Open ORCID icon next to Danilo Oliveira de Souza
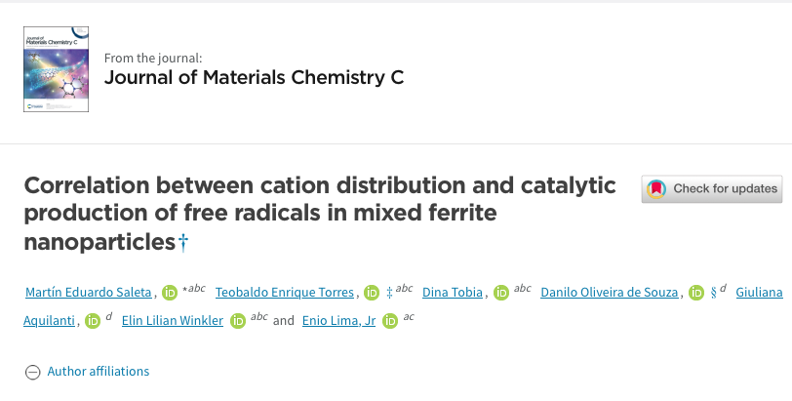The width and height of the screenshot is (792, 401). coord(696,293)
